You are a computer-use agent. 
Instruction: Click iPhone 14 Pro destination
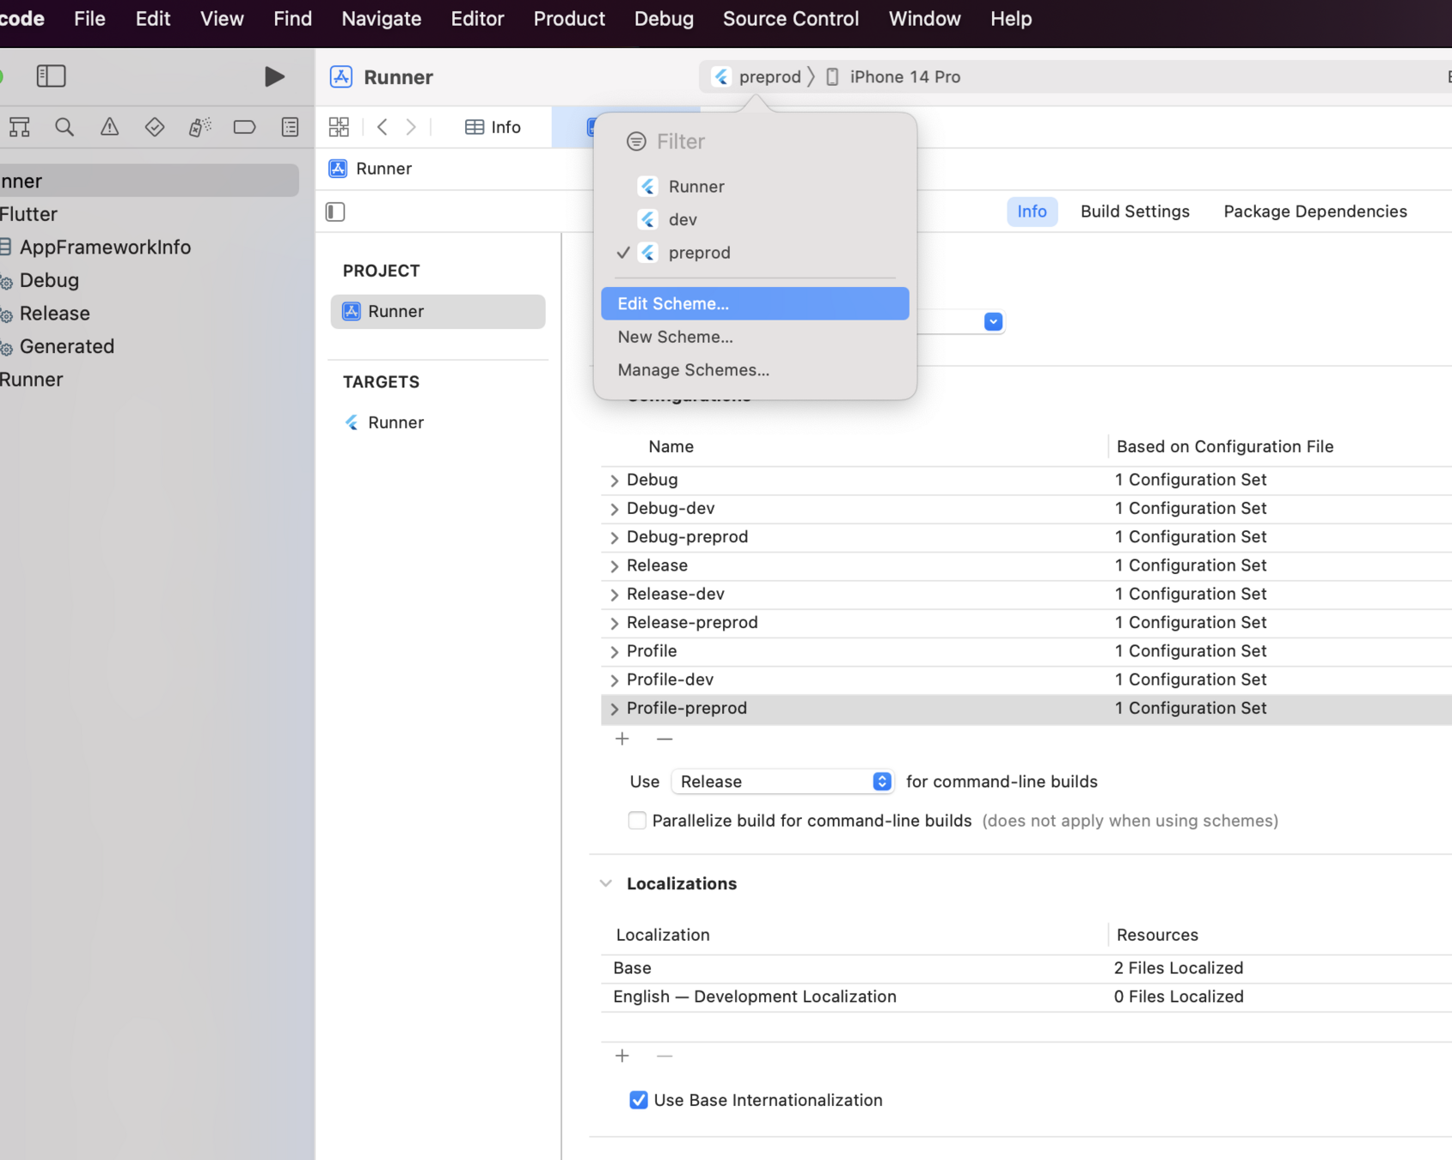(x=893, y=77)
